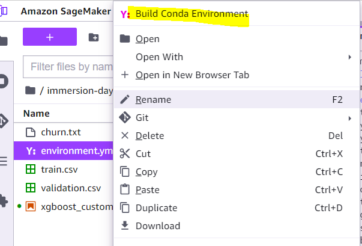Screen dimensions: 362x246
Task: Select Copy in the context menu
Action: pyautogui.click(x=237, y=172)
